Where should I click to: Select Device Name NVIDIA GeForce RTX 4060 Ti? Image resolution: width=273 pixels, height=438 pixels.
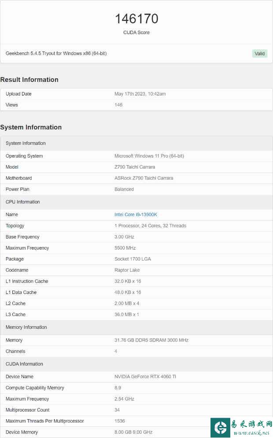145,376
